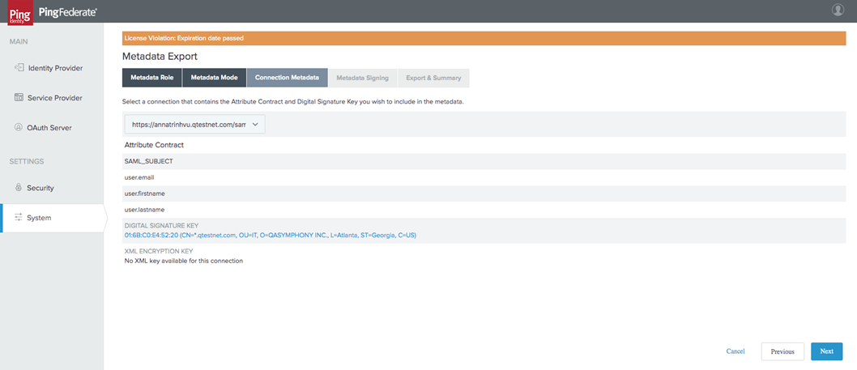
Task: Click the OAuth Server sidebar icon
Action: pyautogui.click(x=19, y=127)
